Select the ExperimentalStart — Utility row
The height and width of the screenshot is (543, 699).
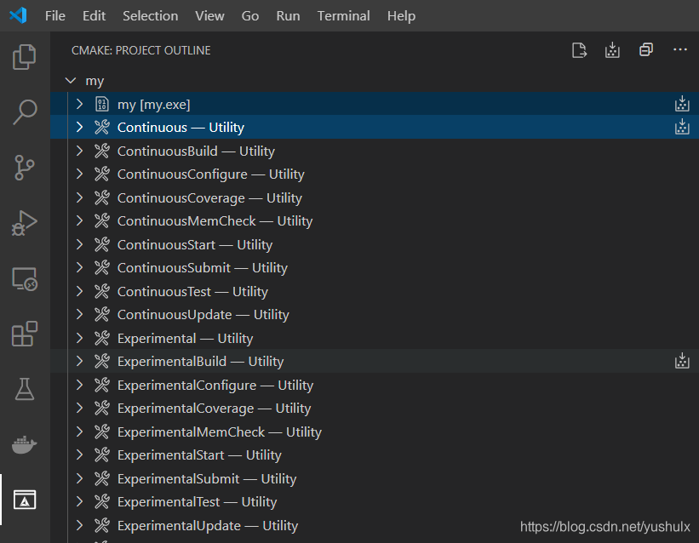375,455
